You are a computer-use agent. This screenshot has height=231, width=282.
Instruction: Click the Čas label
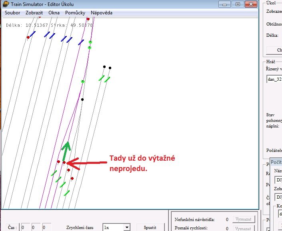pyautogui.click(x=12, y=227)
